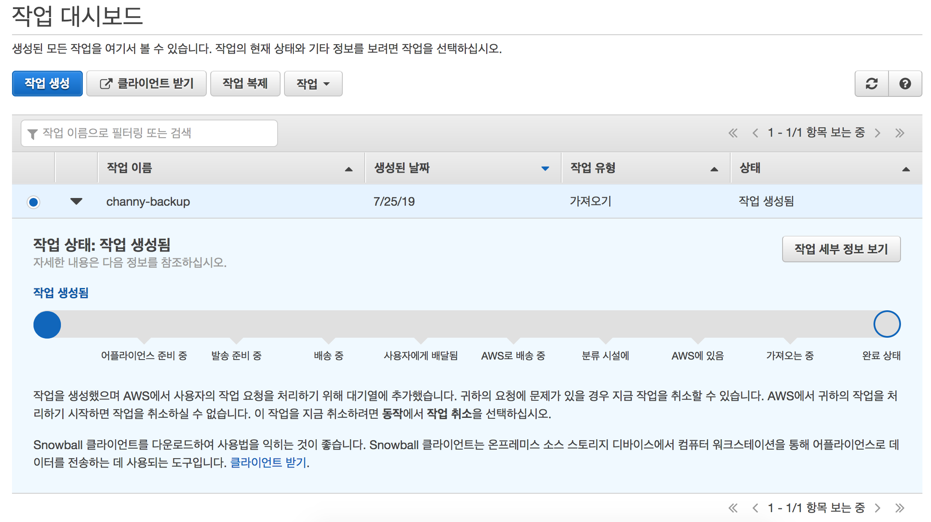
Task: Click 작업 세부 정보 보기 button
Action: (841, 249)
